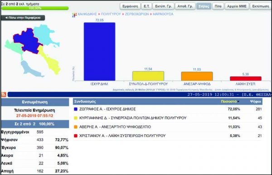Select the light cyan region on map
272x175 pixels.
coord(46,35)
